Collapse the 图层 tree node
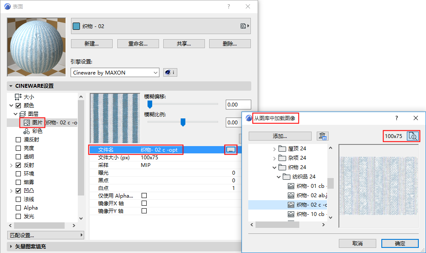Image resolution: width=426 pixels, height=253 pixels. point(15,114)
